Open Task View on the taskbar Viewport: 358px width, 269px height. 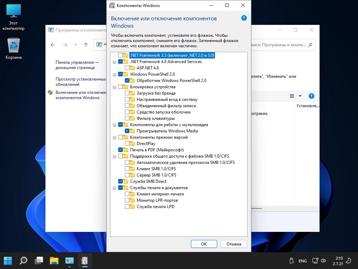coord(39,261)
